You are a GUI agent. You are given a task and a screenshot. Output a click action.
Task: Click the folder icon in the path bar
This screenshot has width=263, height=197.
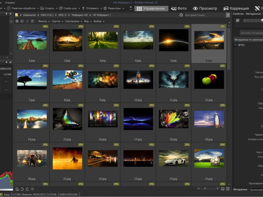pos(17,15)
